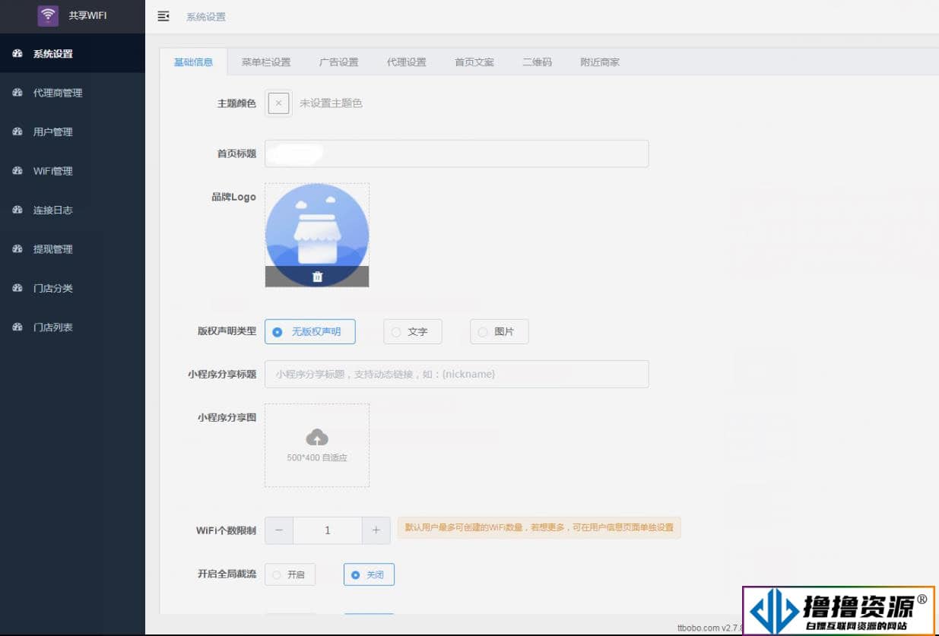Open the 广告设置 tab
Screen dimensions: 939x636
point(338,62)
